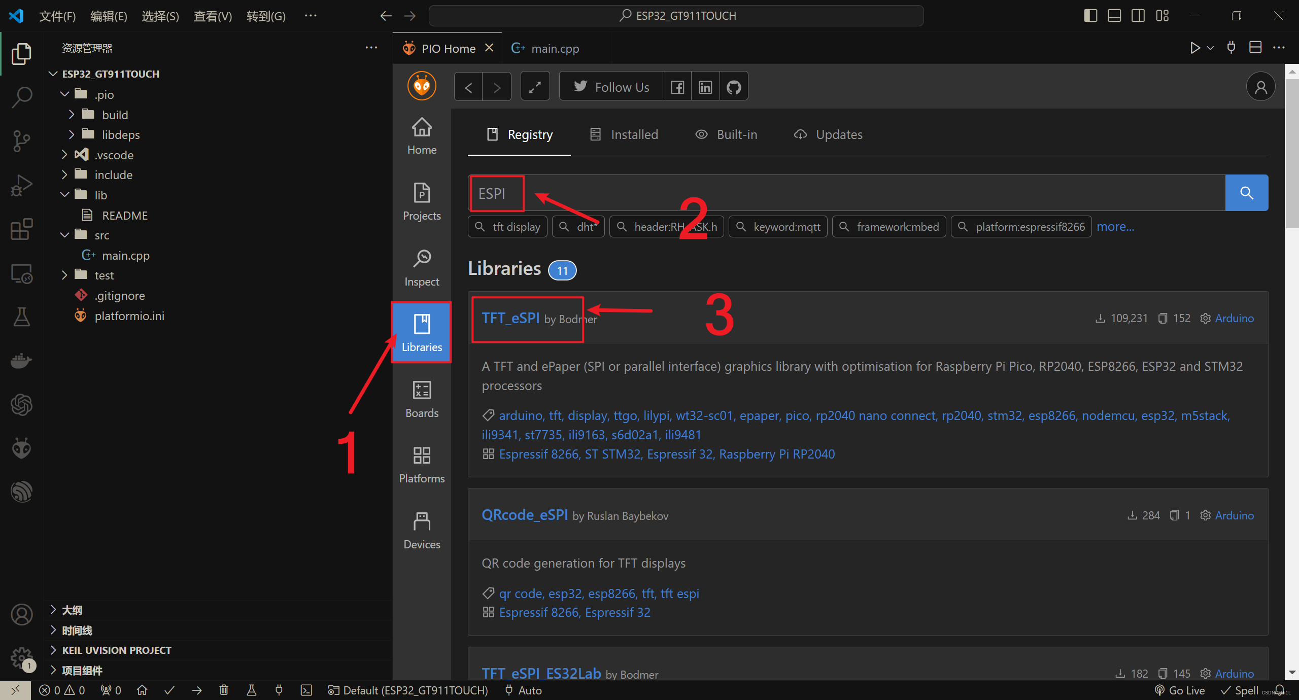
Task: Expand the KEIL UVISION PROJECT section
Action: [x=116, y=650]
